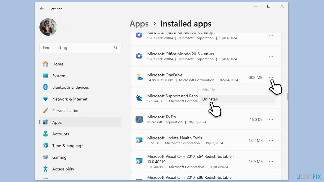Click the back arrow button
This screenshot has width=324, height=182.
click(x=42, y=9)
